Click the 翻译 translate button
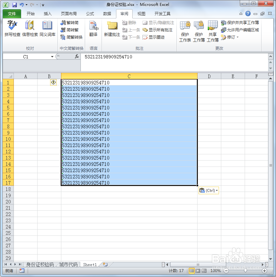The width and height of the screenshot is (276, 277). [x=93, y=28]
